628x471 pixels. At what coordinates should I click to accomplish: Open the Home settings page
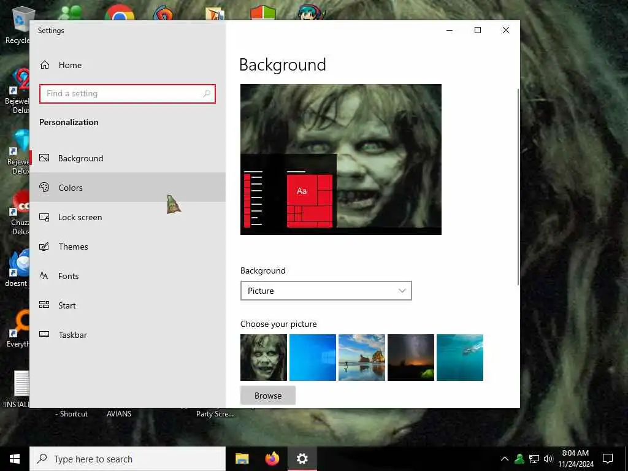click(x=128, y=65)
